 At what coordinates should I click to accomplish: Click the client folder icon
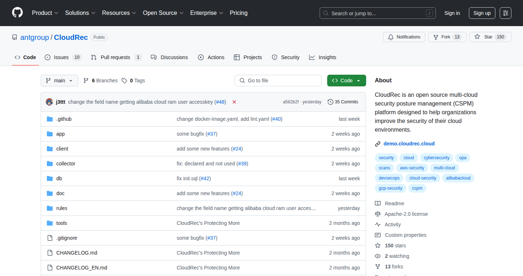(x=50, y=149)
